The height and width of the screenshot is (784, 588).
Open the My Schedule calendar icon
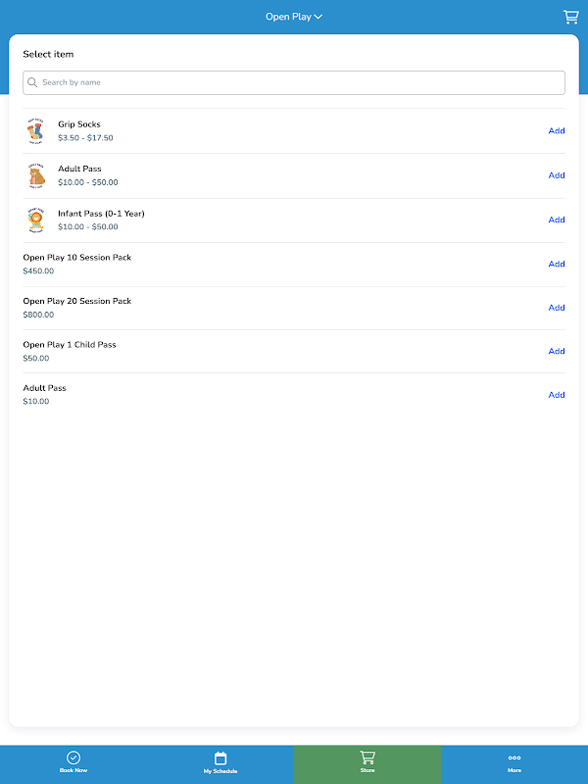pyautogui.click(x=220, y=758)
